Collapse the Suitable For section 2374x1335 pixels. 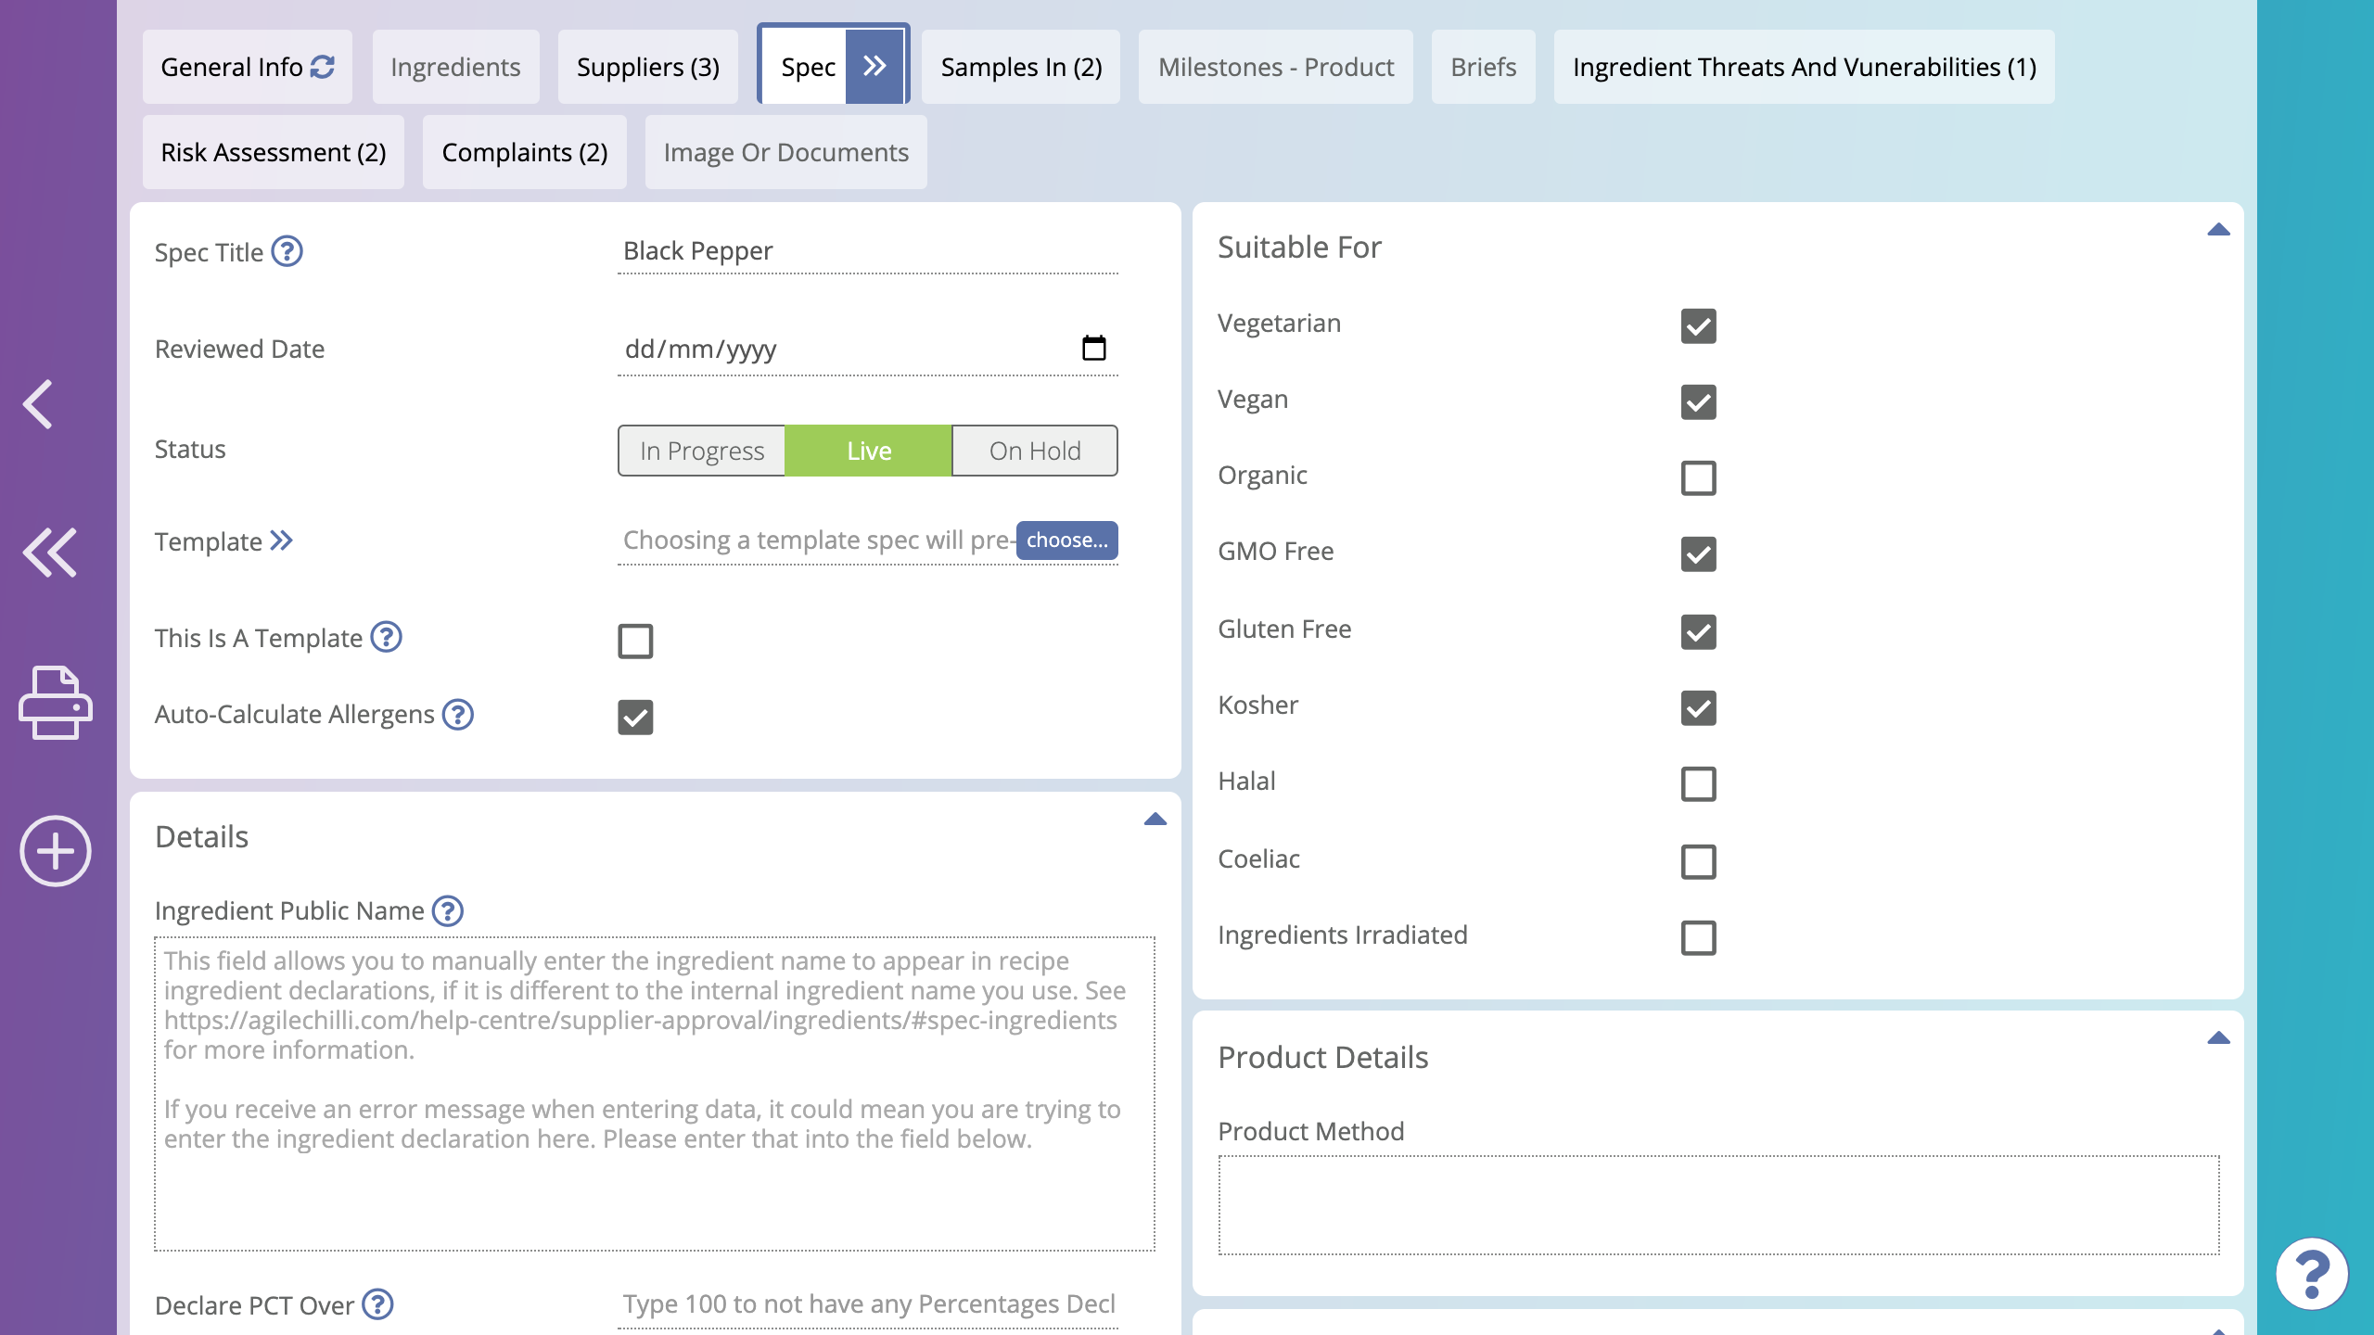tap(2219, 230)
